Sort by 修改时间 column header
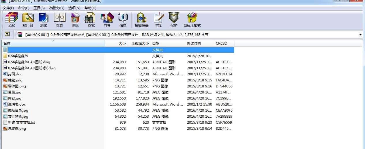Image resolution: width=365 pixels, height=149 pixels. coord(200,43)
